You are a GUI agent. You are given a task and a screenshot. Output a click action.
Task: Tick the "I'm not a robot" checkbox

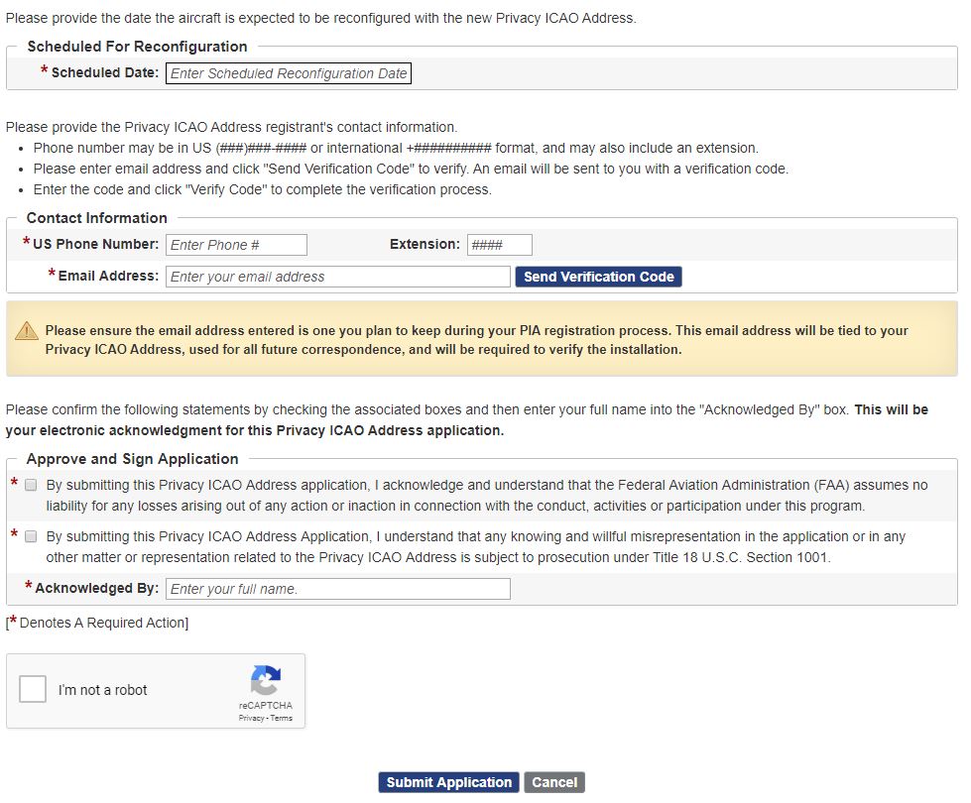tap(33, 689)
